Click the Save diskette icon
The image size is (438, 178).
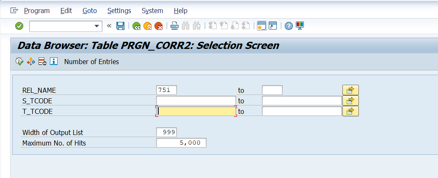[120, 26]
